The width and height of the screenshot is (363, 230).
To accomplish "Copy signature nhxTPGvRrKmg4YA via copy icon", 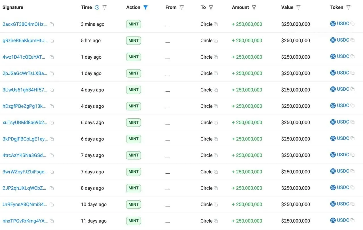I will [x=52, y=221].
